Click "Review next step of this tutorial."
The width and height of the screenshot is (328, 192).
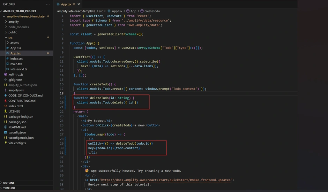(x=119, y=184)
